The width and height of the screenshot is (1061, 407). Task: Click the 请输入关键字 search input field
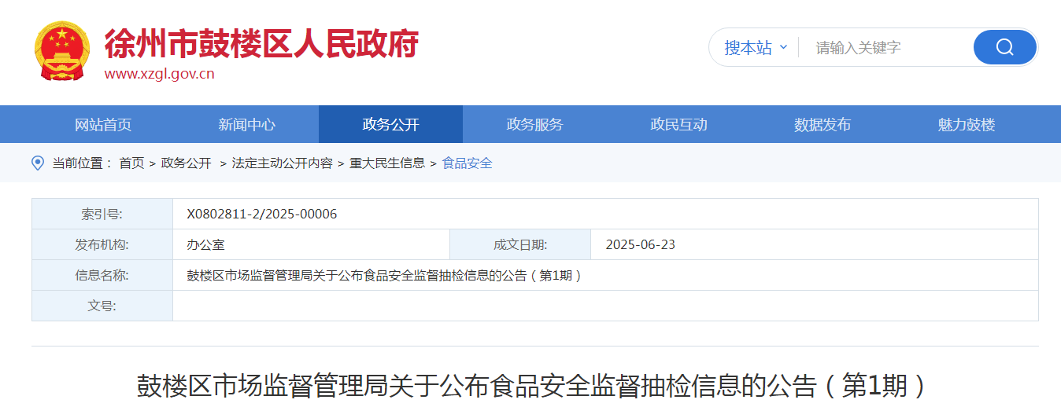886,47
